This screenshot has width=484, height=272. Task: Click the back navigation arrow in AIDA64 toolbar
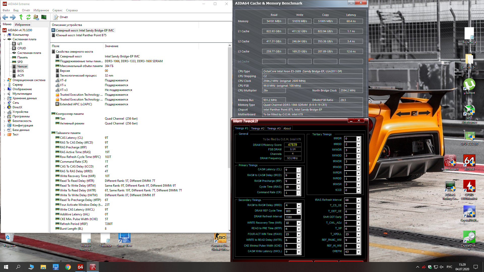click(5, 17)
